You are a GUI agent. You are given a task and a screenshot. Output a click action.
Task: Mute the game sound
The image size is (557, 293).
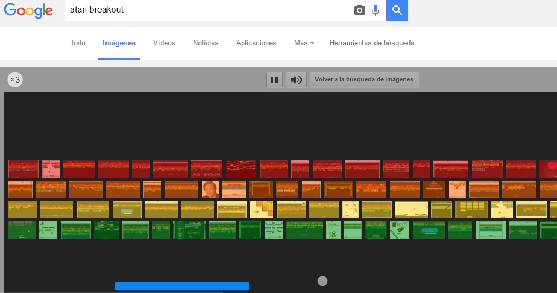[x=296, y=80]
